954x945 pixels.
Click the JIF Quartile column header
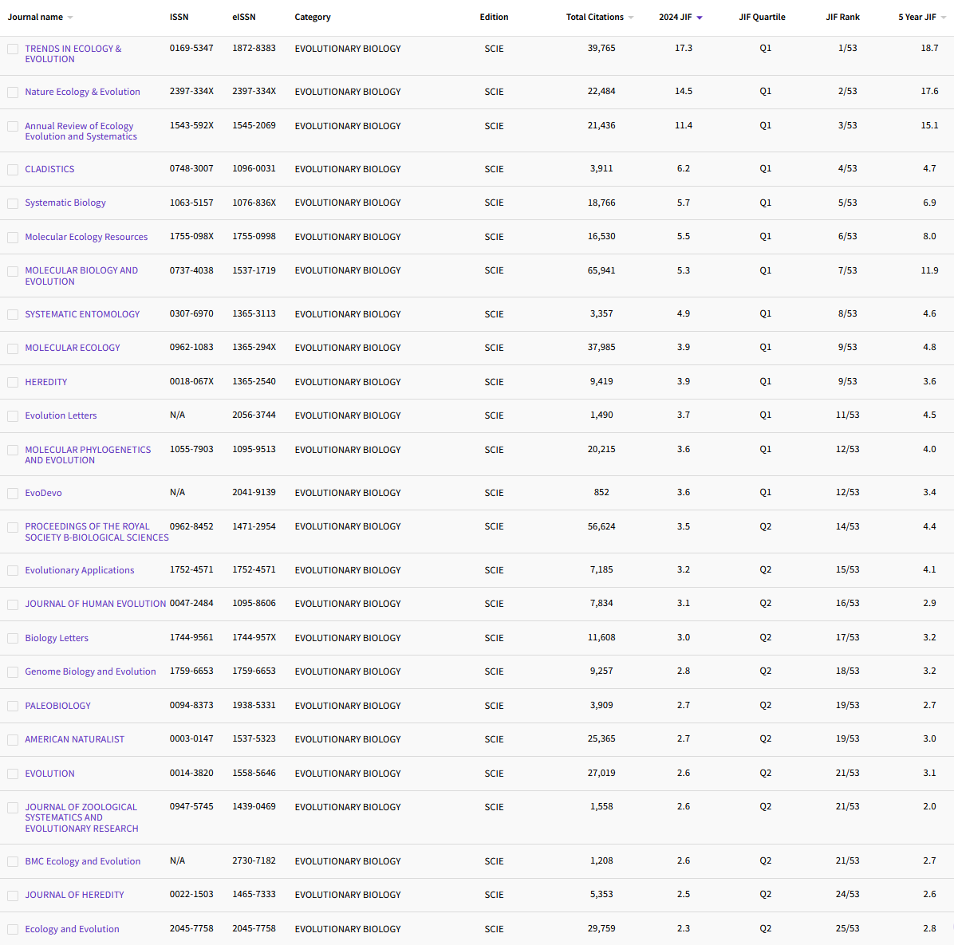tap(762, 17)
